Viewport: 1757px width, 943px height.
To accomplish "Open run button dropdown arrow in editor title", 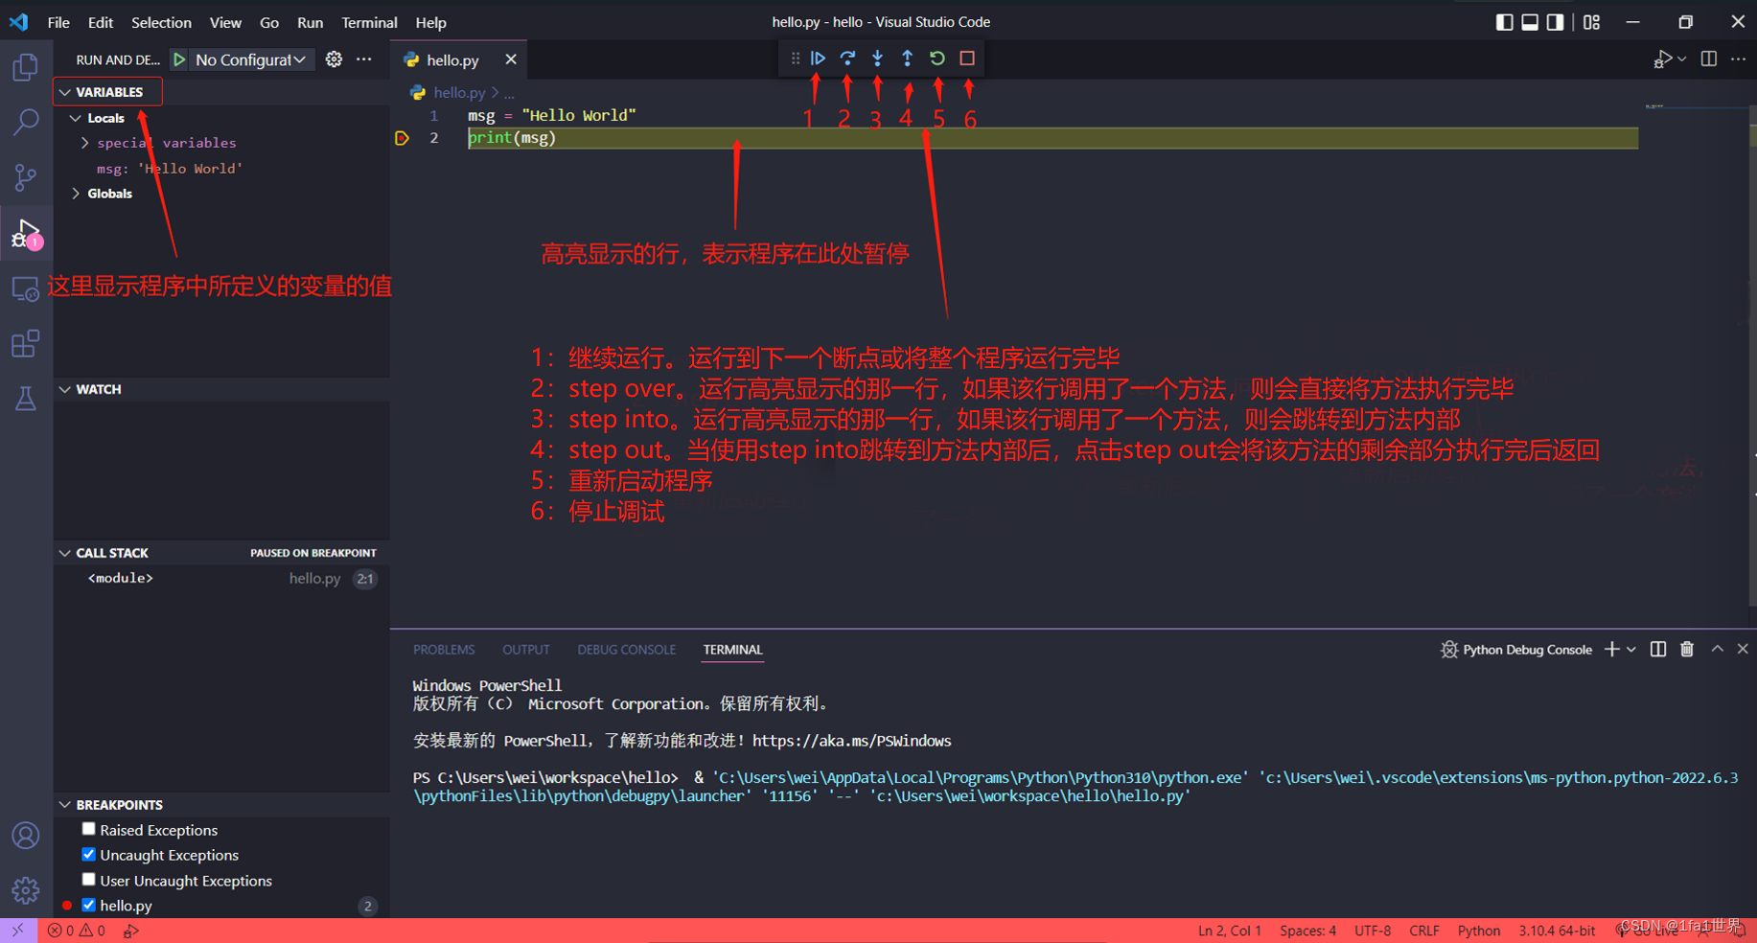I will point(1682,59).
